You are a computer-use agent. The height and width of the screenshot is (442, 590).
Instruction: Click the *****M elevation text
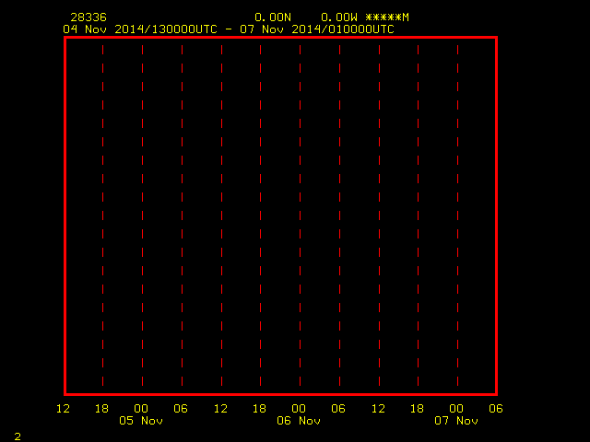pos(387,17)
